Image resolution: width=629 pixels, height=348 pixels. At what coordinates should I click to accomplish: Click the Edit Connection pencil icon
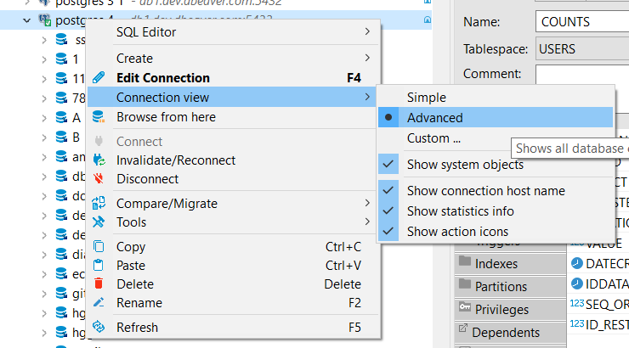click(99, 77)
